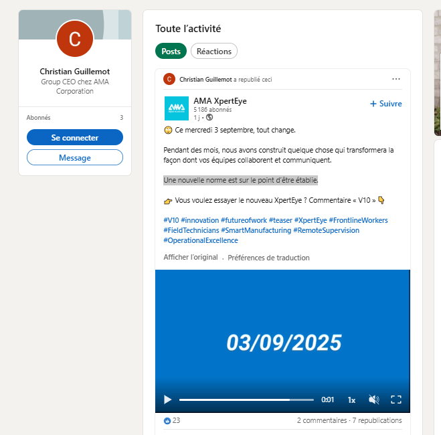View the 23 reactions like icon
Image resolution: width=441 pixels, height=435 pixels.
pyautogui.click(x=167, y=421)
